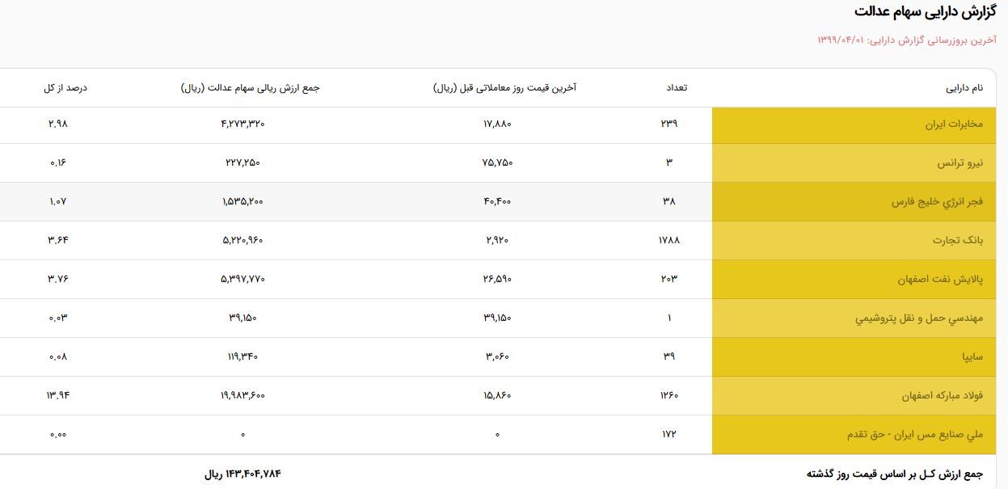Viewport: 1008px width, 489px height.
Task: Open the فجر انرژي خلیج فارس row
Action: pyautogui.click(x=498, y=202)
